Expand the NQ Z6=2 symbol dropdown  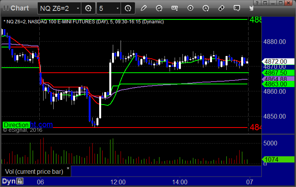[78, 8]
